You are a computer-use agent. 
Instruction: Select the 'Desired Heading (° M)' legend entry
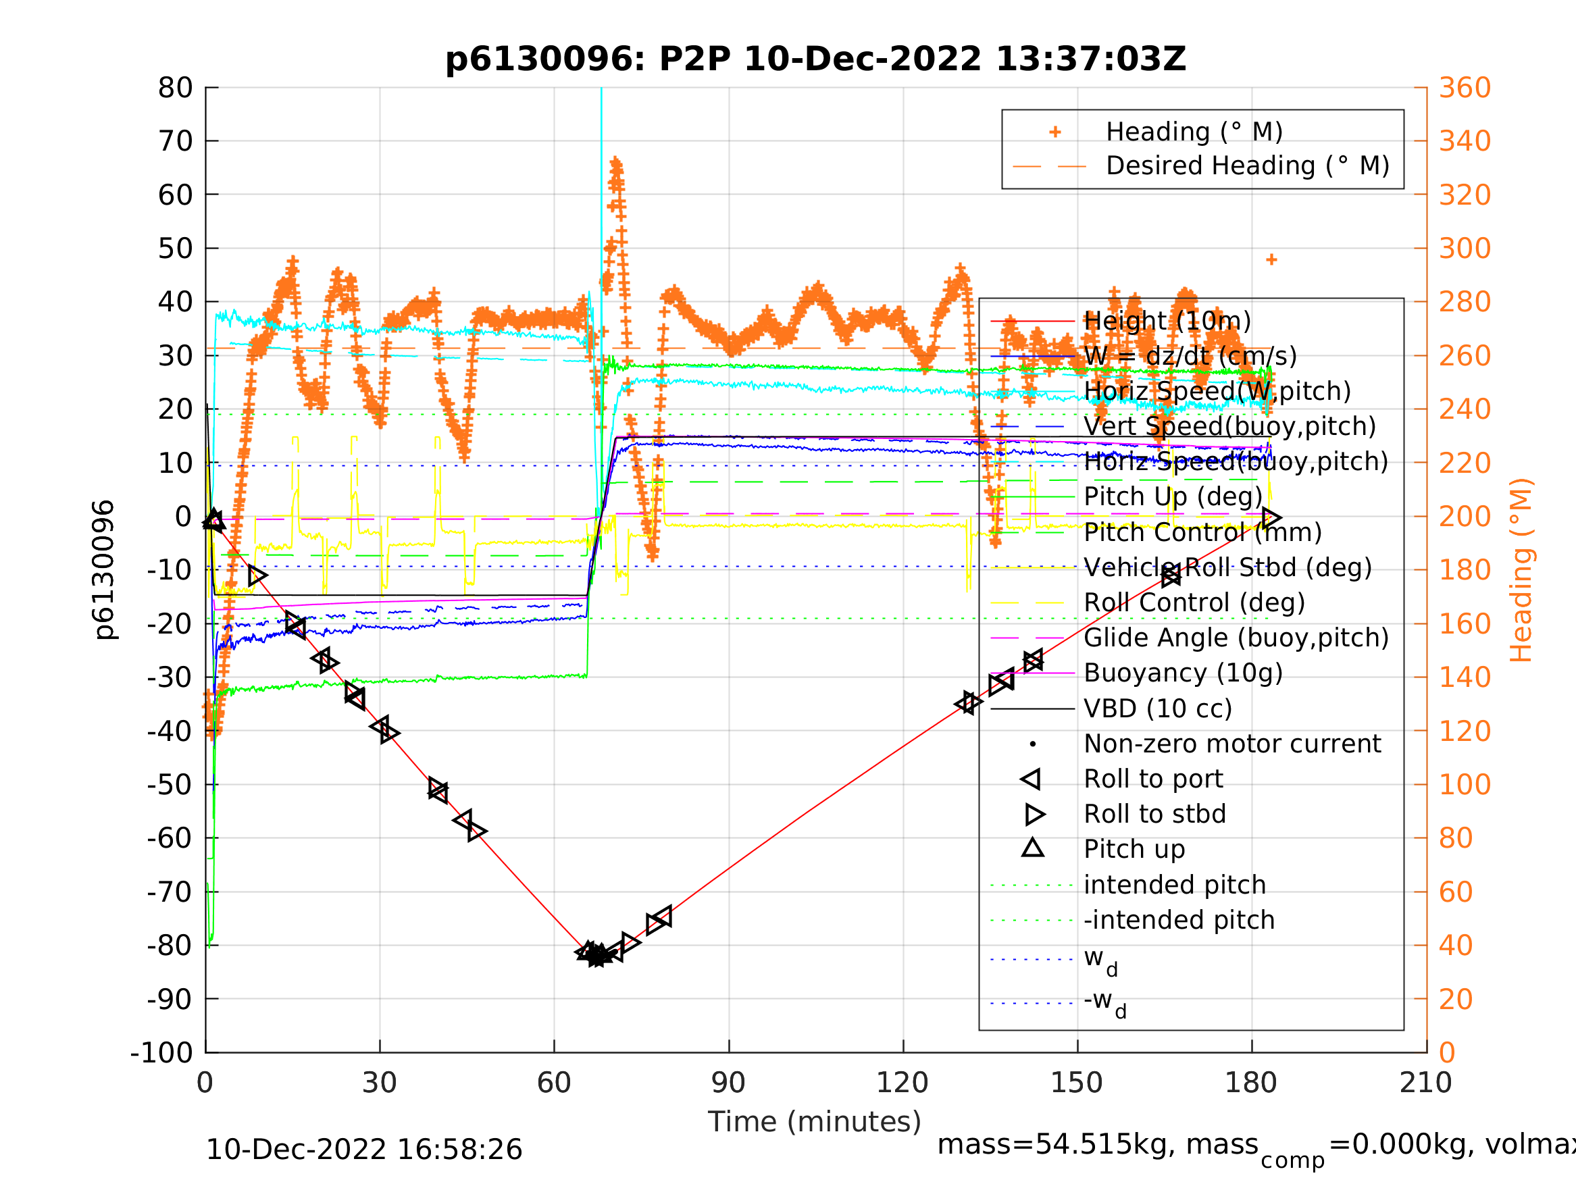(1248, 165)
